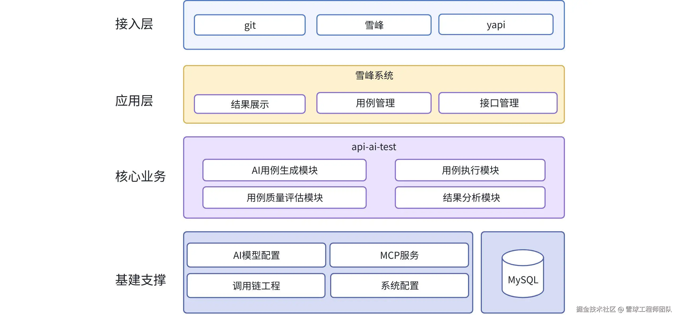Click the api-ai-test title label
Screen dimensions: 680x321
click(x=374, y=147)
